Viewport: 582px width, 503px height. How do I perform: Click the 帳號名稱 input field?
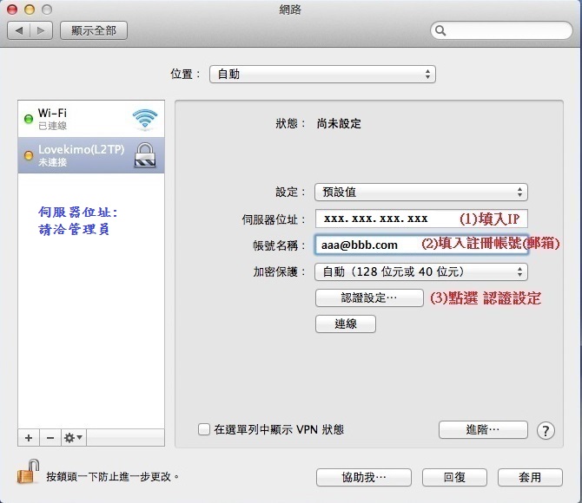tap(421, 245)
